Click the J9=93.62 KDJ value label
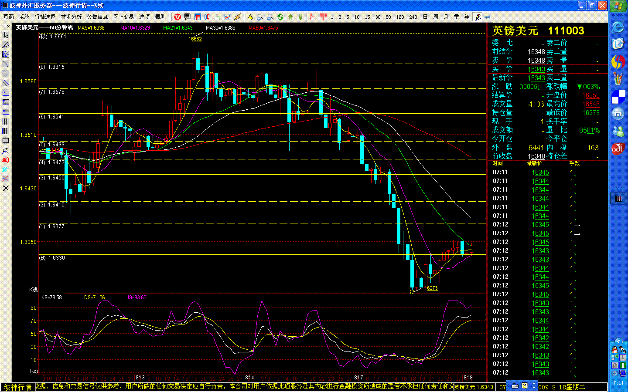 tap(137, 297)
